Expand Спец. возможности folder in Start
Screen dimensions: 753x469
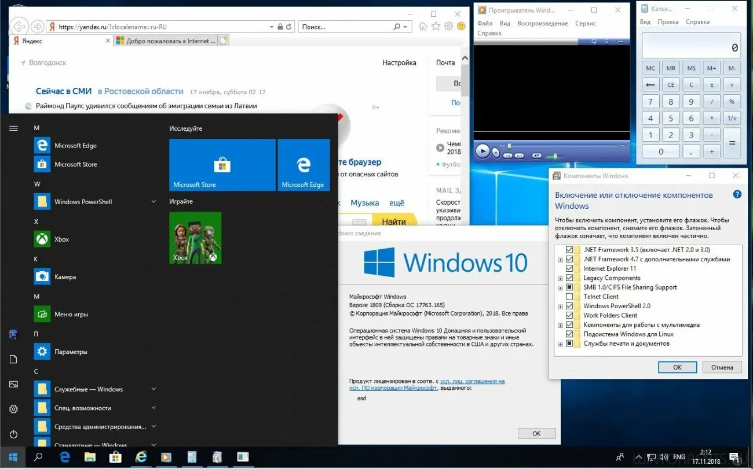pos(153,408)
